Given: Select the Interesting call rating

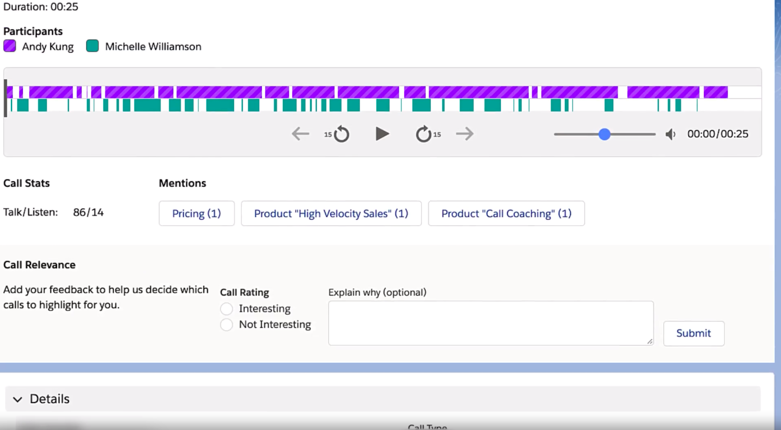Looking at the screenshot, I should click(226, 308).
